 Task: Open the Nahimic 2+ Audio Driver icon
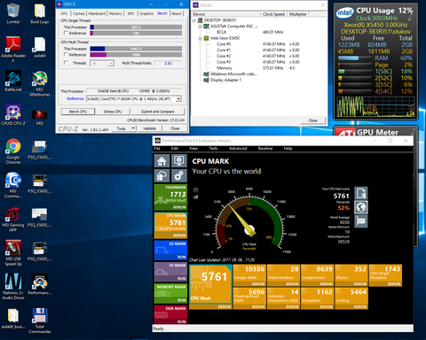click(x=13, y=286)
